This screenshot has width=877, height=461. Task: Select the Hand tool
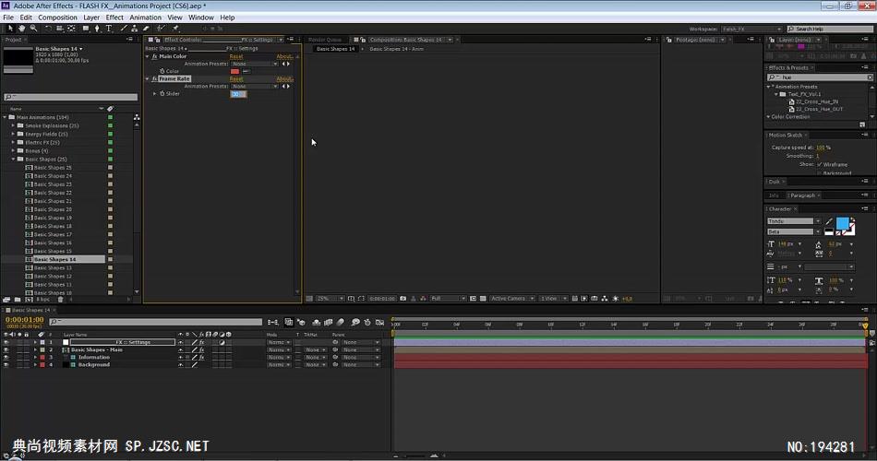pyautogui.click(x=21, y=28)
